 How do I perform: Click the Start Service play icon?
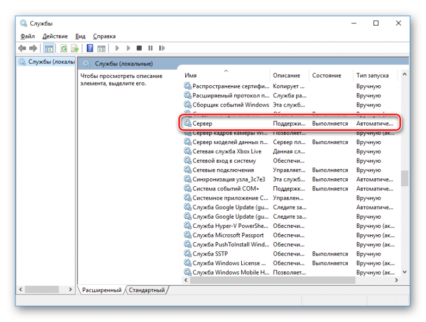click(x=117, y=48)
